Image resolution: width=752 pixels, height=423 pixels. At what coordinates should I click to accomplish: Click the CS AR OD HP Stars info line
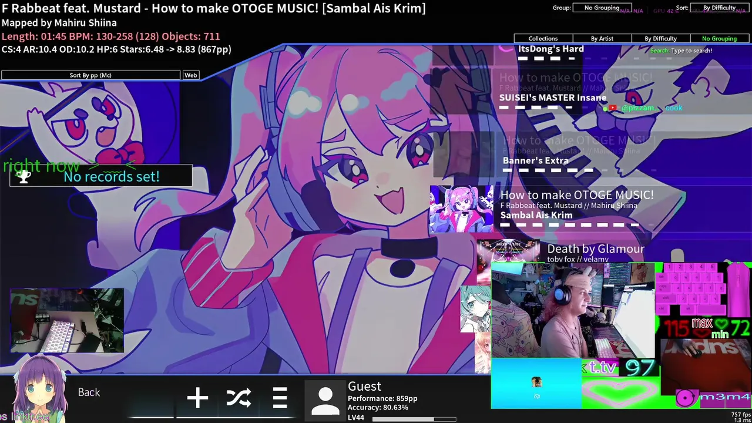(116, 49)
